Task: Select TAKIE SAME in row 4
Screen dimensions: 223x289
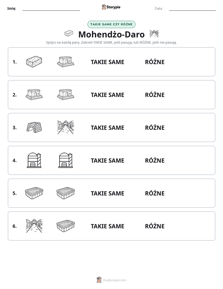Action: tap(107, 160)
